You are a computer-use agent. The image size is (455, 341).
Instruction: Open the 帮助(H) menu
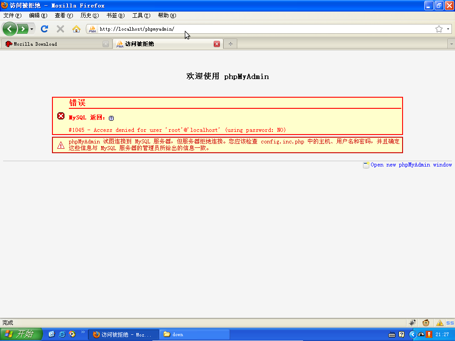point(167,16)
